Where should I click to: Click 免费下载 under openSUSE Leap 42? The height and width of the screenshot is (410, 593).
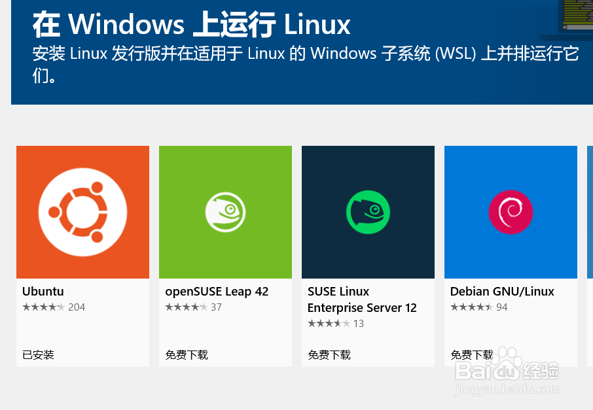pyautogui.click(x=187, y=355)
